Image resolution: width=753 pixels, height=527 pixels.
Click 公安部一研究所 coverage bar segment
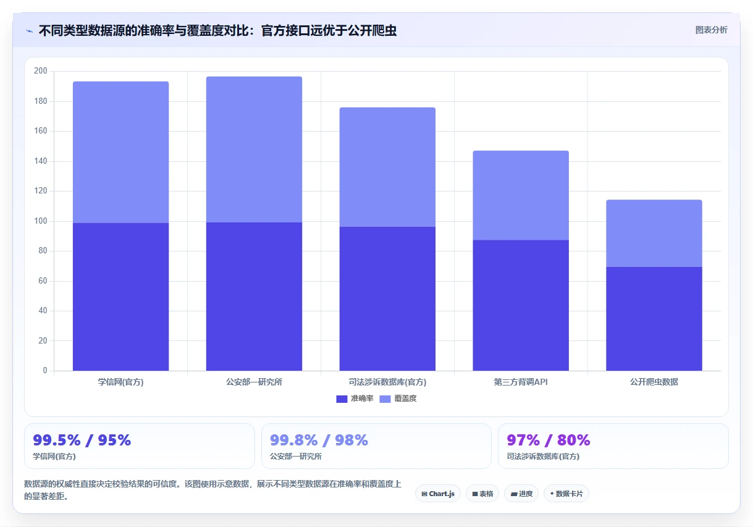pos(254,149)
